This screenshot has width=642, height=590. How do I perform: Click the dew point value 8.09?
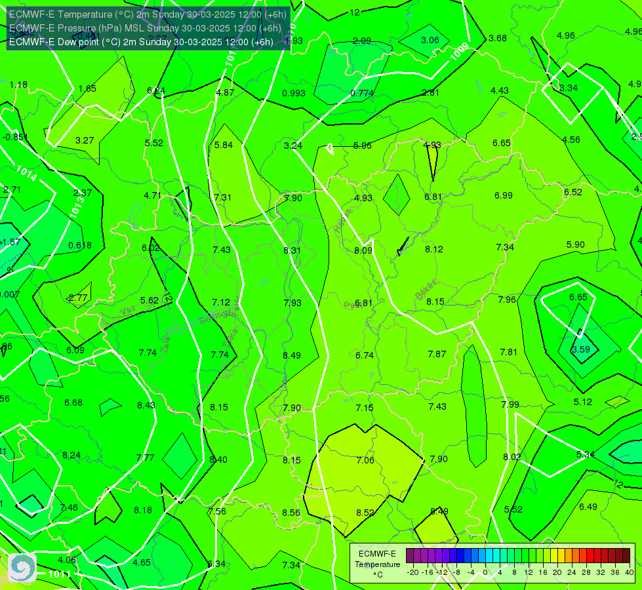click(x=363, y=250)
